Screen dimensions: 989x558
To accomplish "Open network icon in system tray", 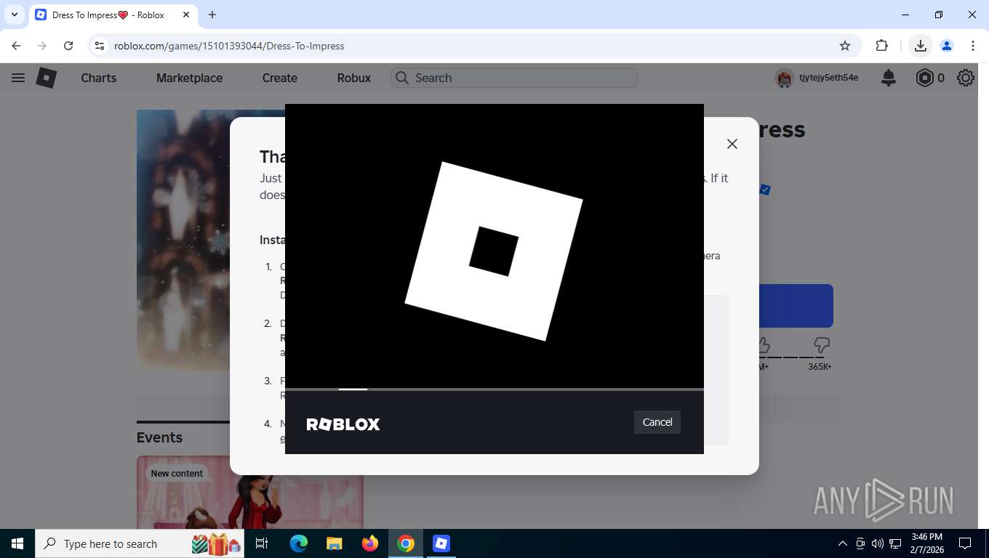I will click(x=895, y=543).
